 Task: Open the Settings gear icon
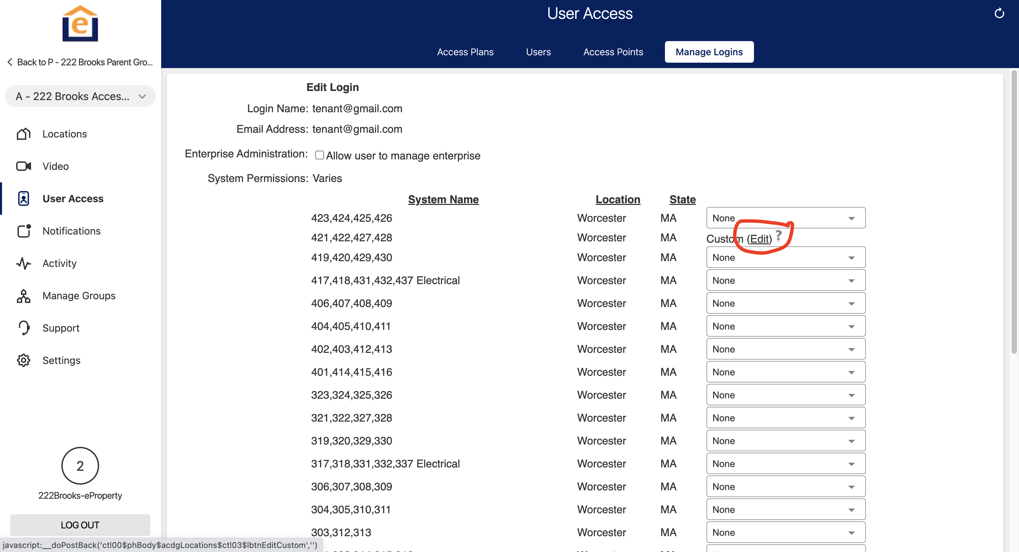23,360
